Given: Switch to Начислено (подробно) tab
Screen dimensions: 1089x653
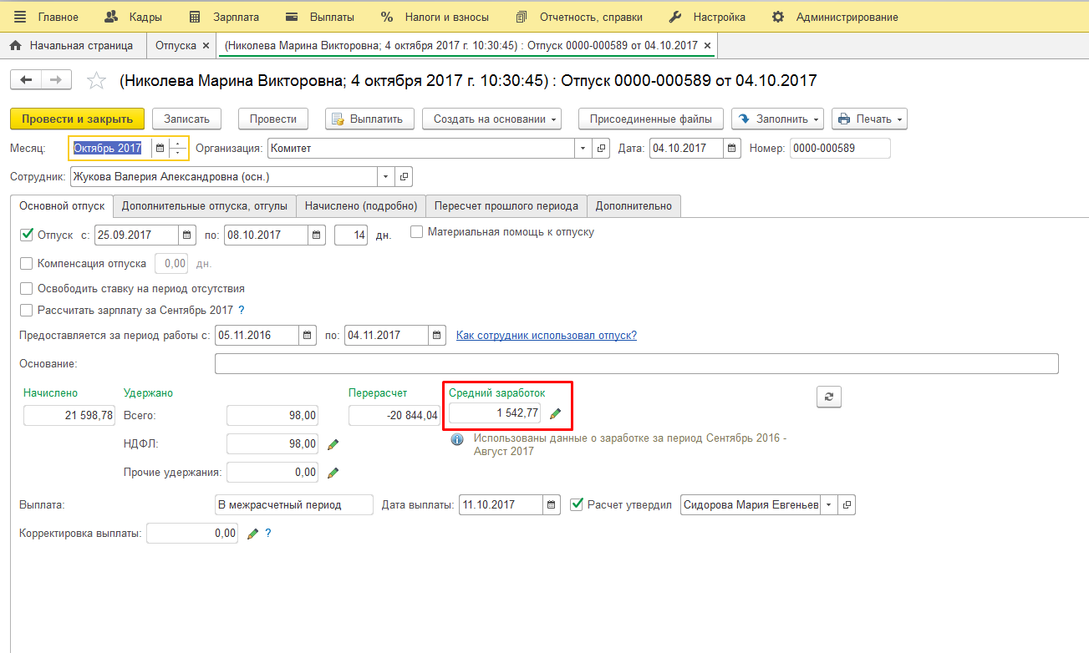Looking at the screenshot, I should pyautogui.click(x=360, y=205).
